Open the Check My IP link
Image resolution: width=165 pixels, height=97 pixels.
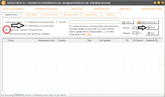(x=125, y=8)
